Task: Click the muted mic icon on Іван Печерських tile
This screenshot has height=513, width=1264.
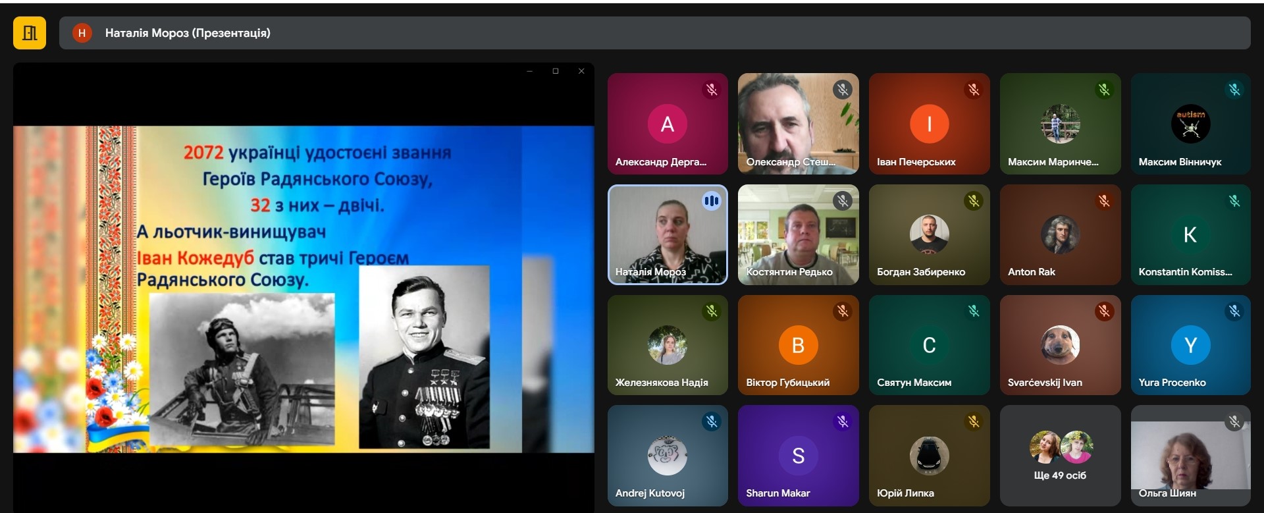Action: click(x=973, y=90)
